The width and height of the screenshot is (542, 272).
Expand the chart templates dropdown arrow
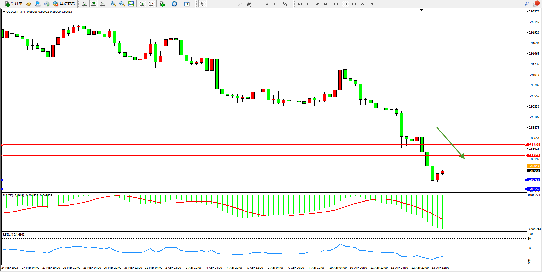click(x=192, y=4)
